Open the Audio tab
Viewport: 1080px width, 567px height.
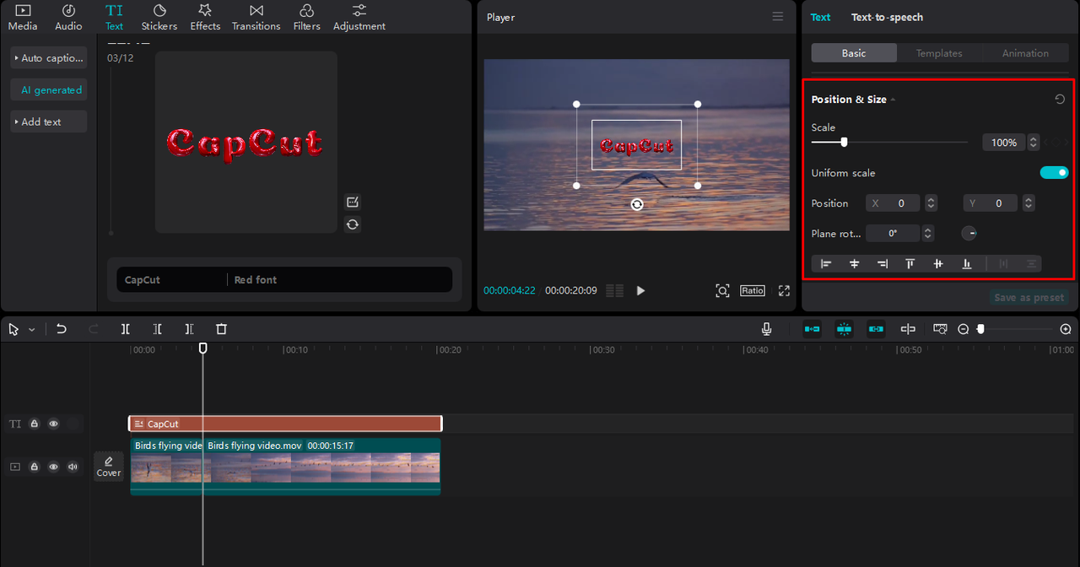[68, 17]
